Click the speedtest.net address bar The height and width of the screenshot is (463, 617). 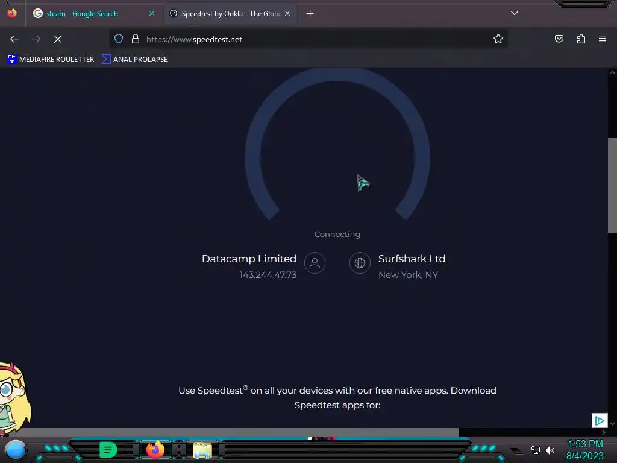[308, 39]
